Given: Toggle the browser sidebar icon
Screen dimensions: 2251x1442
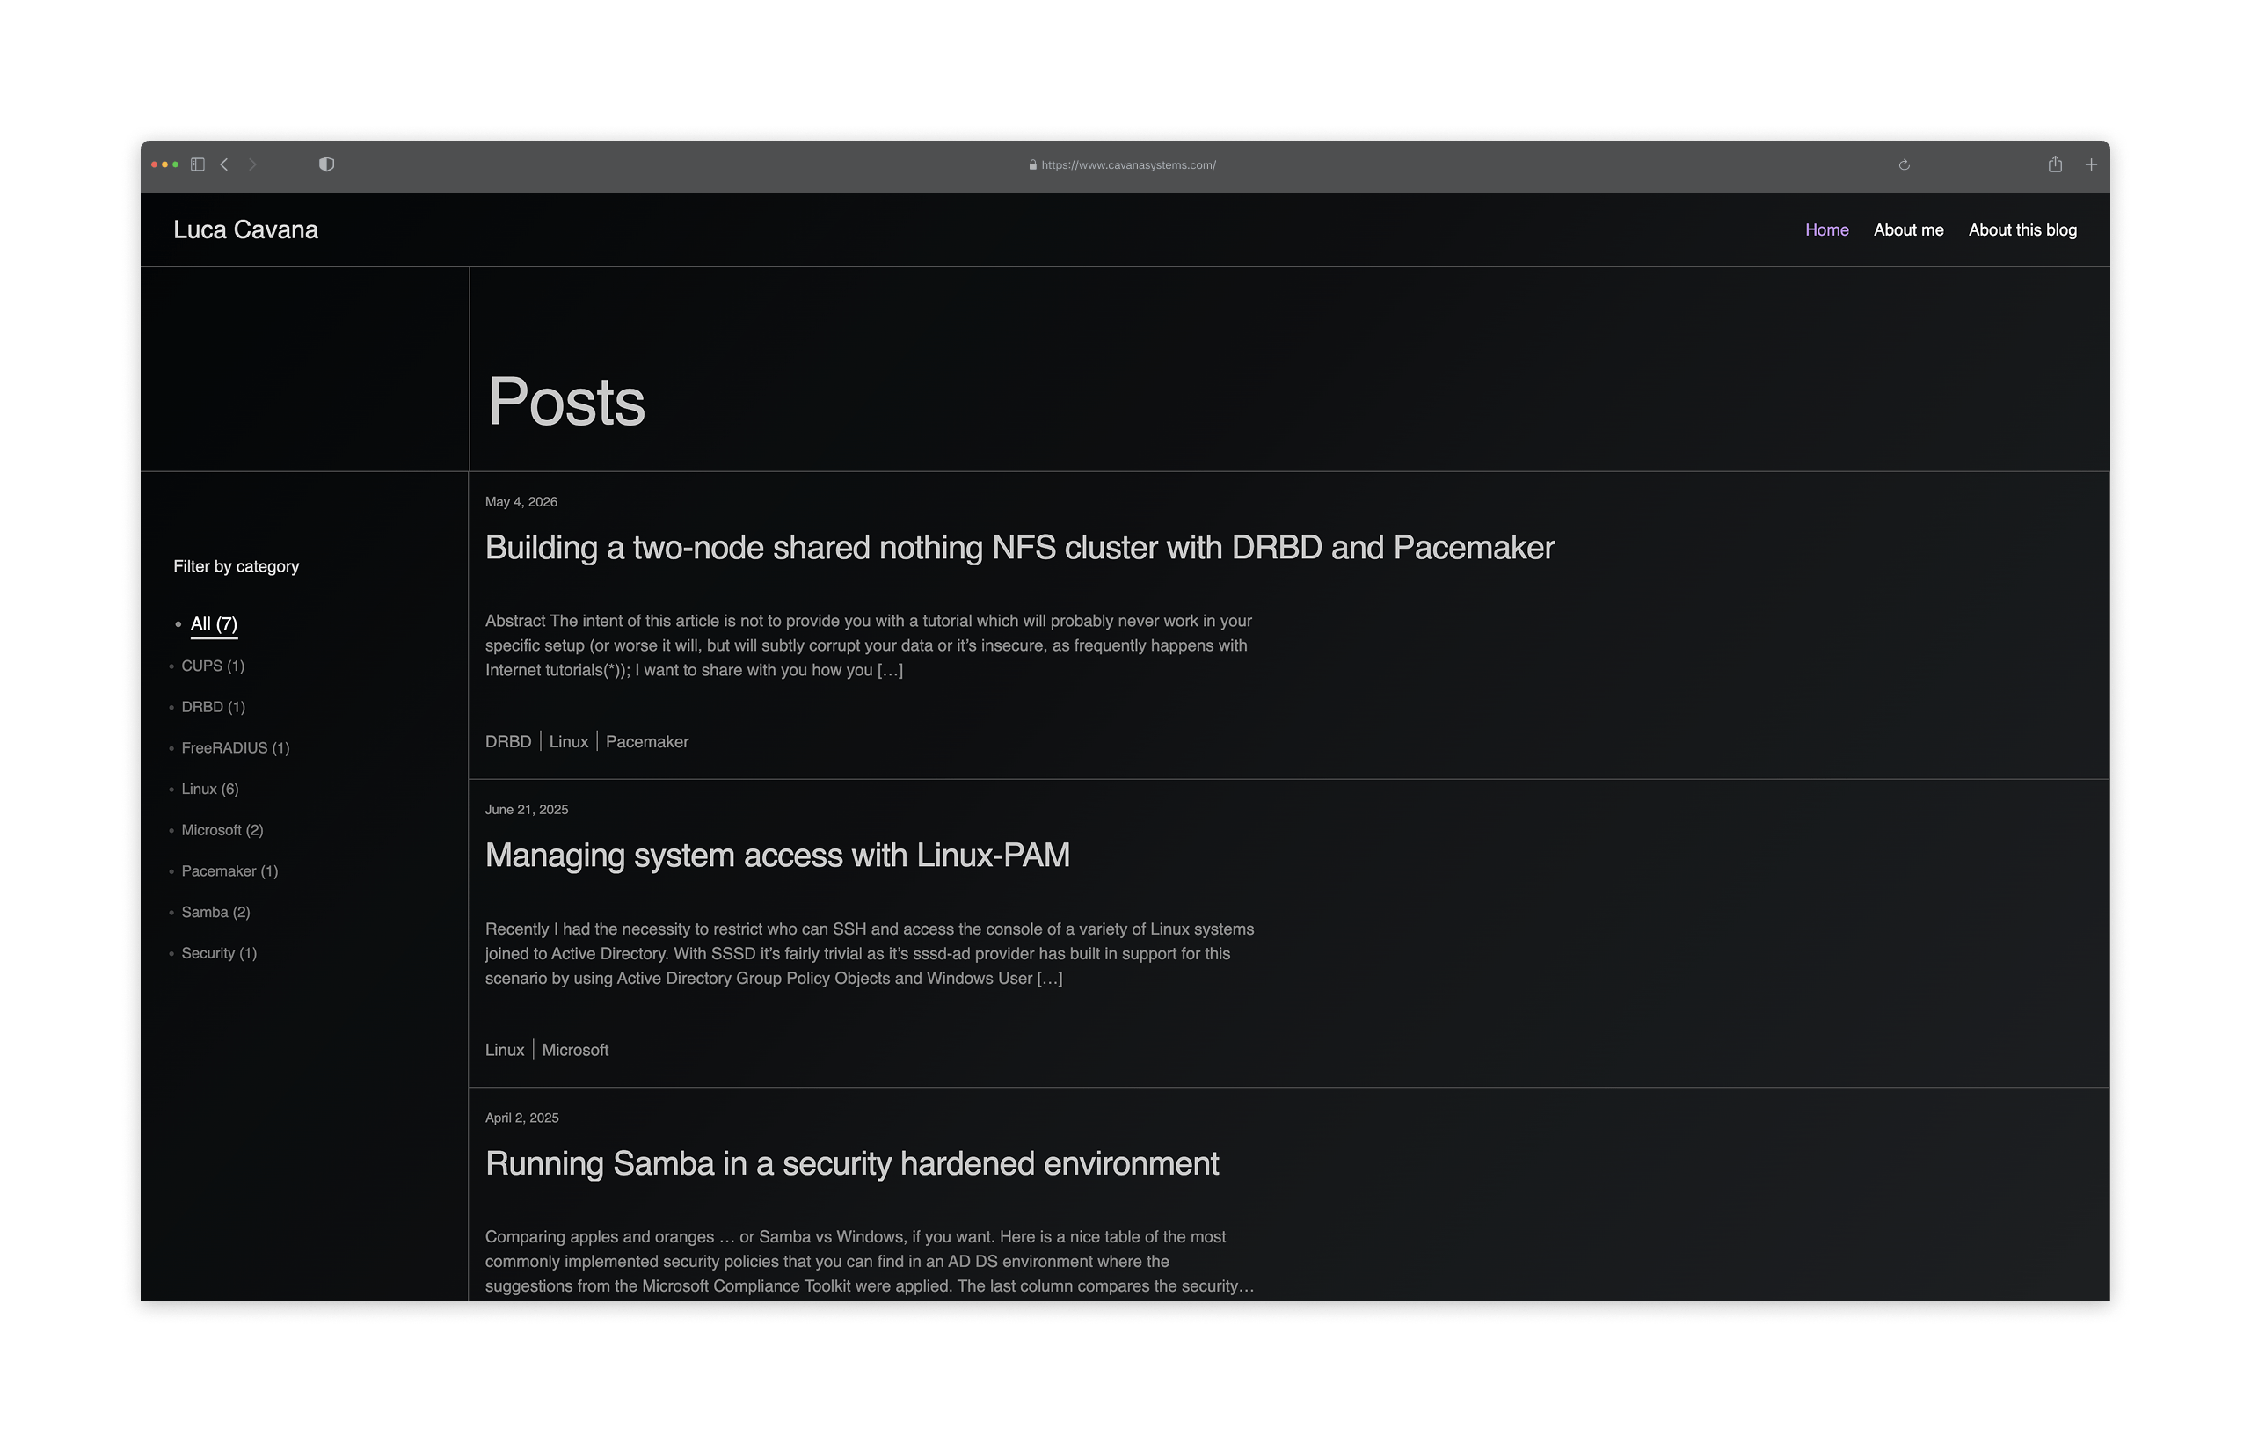Looking at the screenshot, I should pos(198,164).
